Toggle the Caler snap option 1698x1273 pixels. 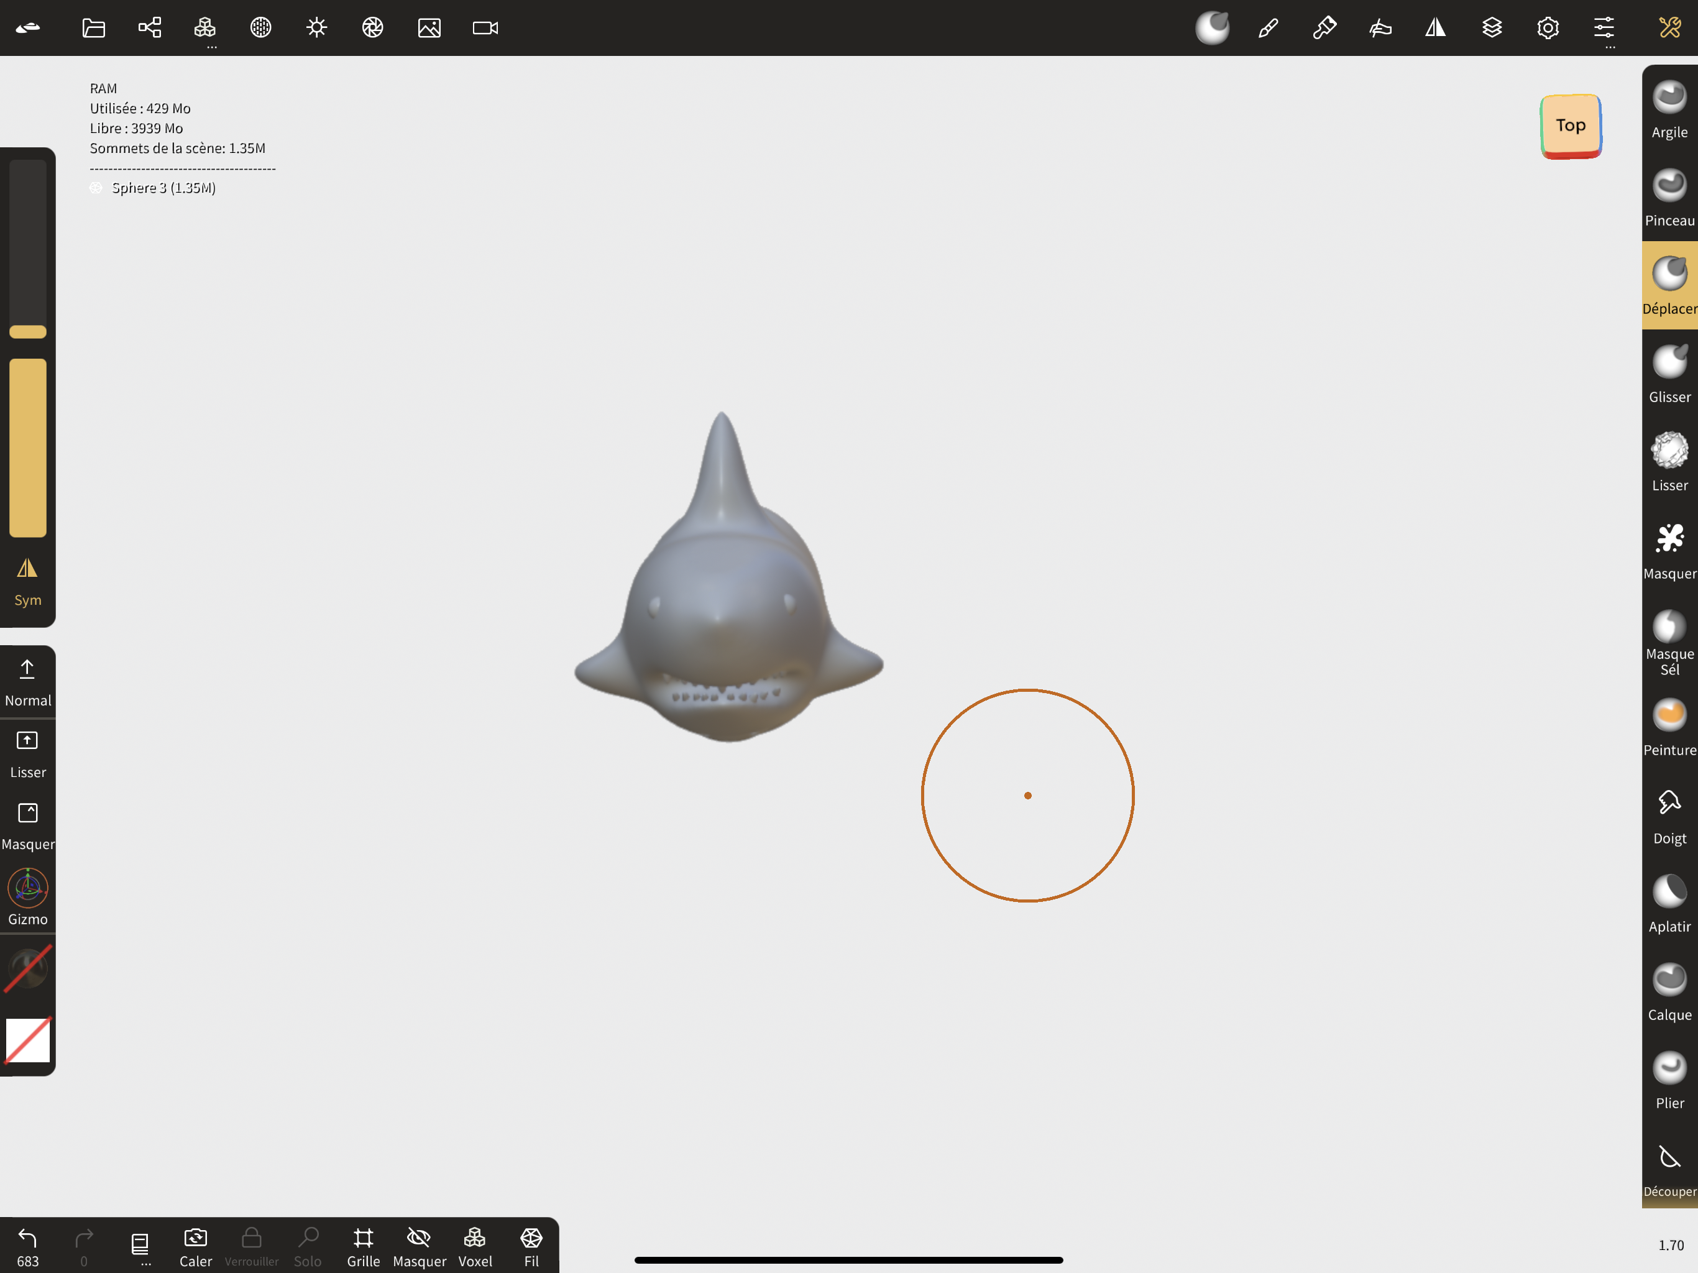click(196, 1247)
